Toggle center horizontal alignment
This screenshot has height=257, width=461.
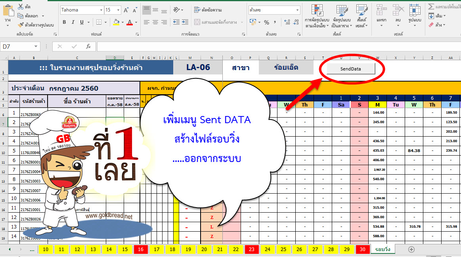(155, 22)
